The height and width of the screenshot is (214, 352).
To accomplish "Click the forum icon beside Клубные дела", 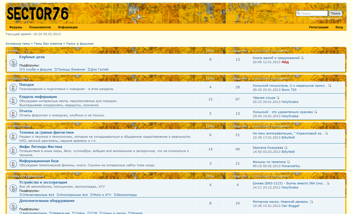I will pos(13,63).
